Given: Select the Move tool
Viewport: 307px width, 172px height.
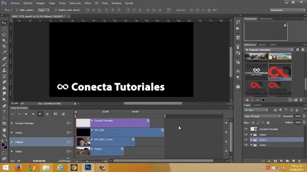Looking at the screenshot, I should point(4,23).
